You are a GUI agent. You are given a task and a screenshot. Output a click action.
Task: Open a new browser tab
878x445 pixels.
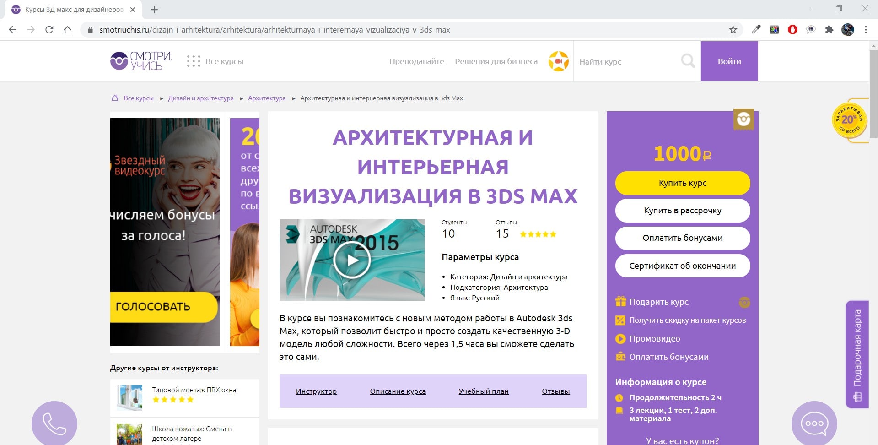154,10
